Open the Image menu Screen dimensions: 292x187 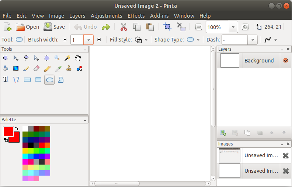click(56, 16)
